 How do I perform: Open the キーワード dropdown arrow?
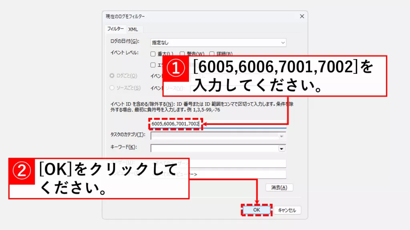(281, 148)
